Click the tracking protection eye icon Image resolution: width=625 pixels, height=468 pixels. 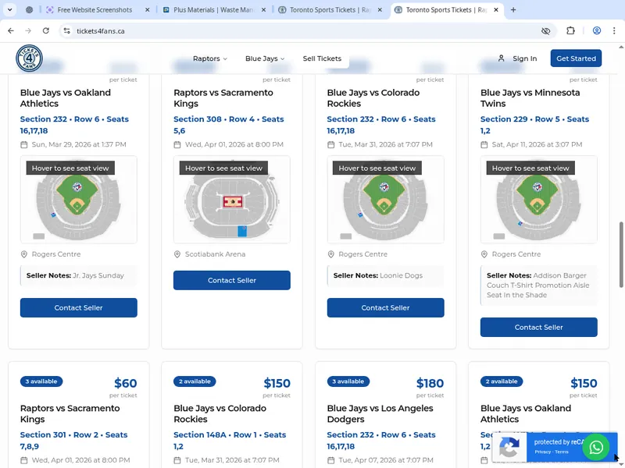(x=545, y=30)
